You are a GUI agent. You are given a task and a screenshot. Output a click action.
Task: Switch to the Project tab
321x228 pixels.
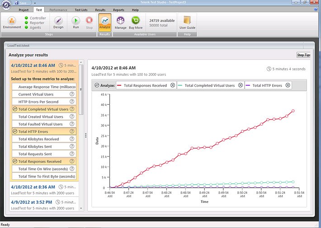pyautogui.click(x=24, y=10)
